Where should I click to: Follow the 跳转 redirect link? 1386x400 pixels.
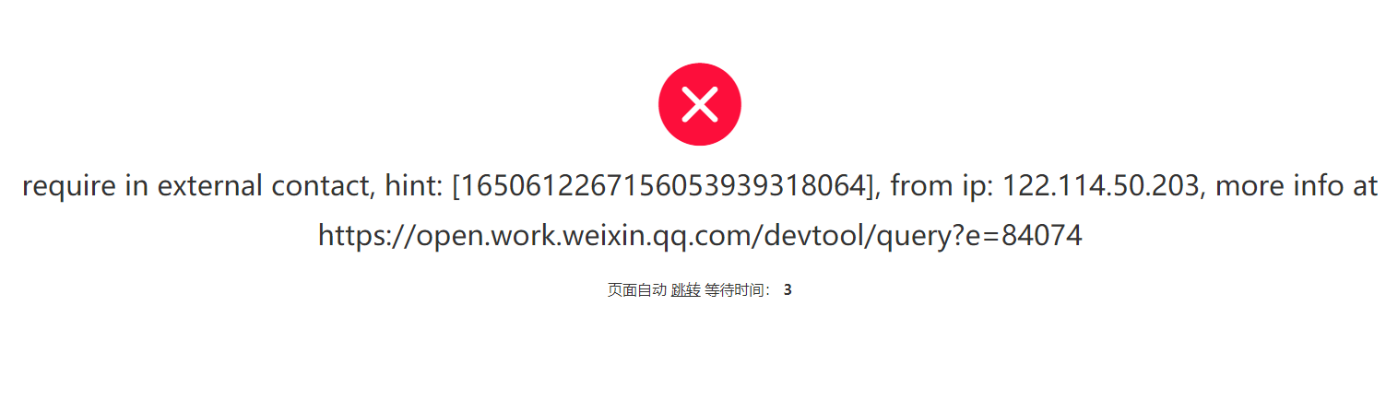coord(685,289)
